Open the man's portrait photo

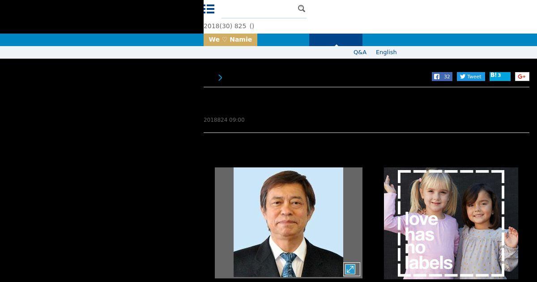pos(288,222)
